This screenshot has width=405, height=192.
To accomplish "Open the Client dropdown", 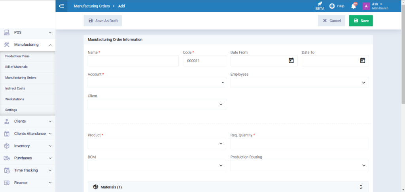I will pyautogui.click(x=157, y=104).
